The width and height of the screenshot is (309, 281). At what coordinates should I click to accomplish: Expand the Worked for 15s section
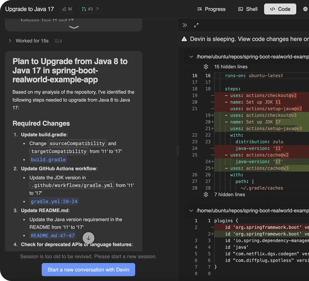click(29, 41)
